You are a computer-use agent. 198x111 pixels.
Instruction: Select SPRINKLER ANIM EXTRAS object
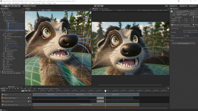[x=14, y=37]
